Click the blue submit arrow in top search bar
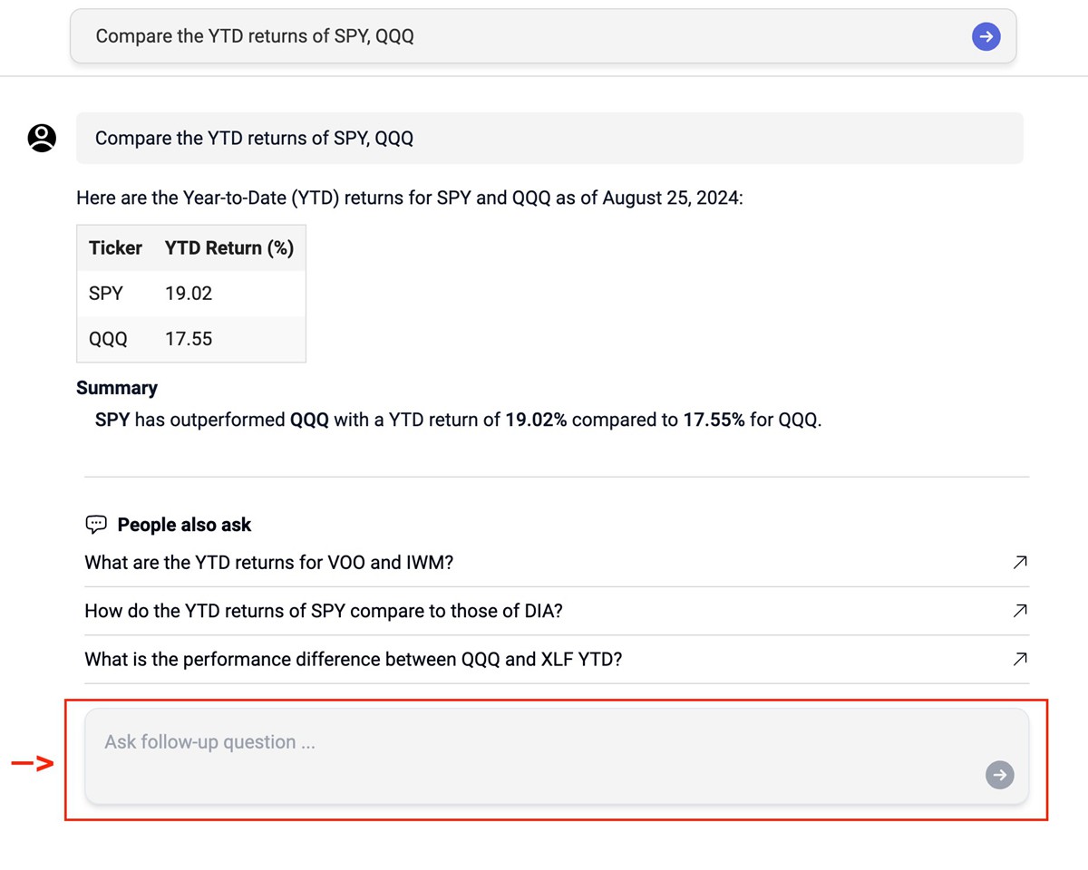Viewport: 1088px width, 870px height. 986,36
